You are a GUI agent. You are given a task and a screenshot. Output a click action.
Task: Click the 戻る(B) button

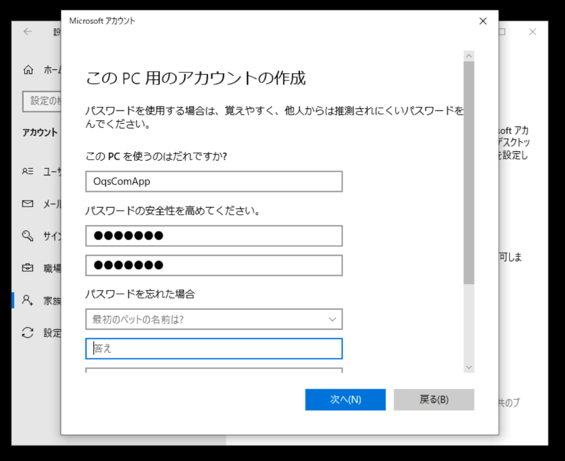click(434, 400)
